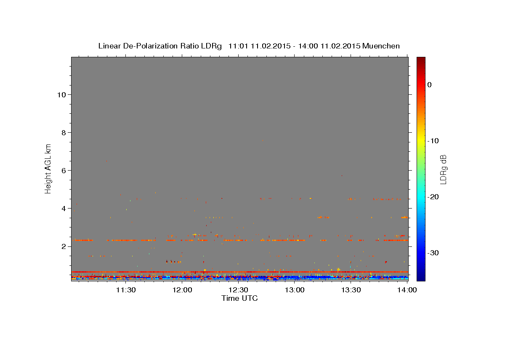505x337 pixels.
Task: Click the 12:30 time tick label
Action: [x=238, y=290]
